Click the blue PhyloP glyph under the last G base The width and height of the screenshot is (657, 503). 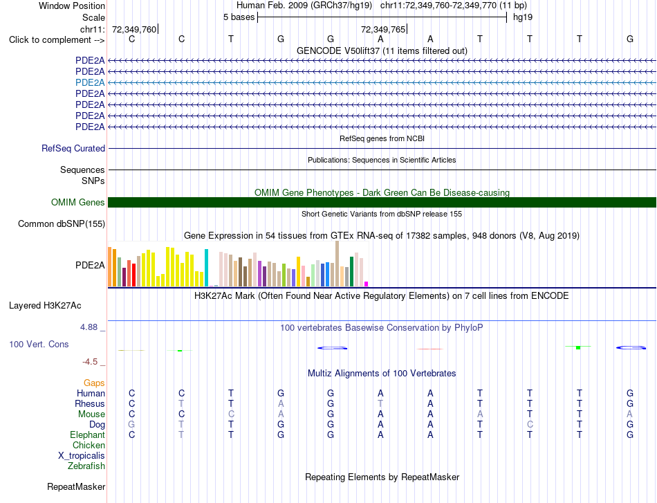[x=631, y=347]
